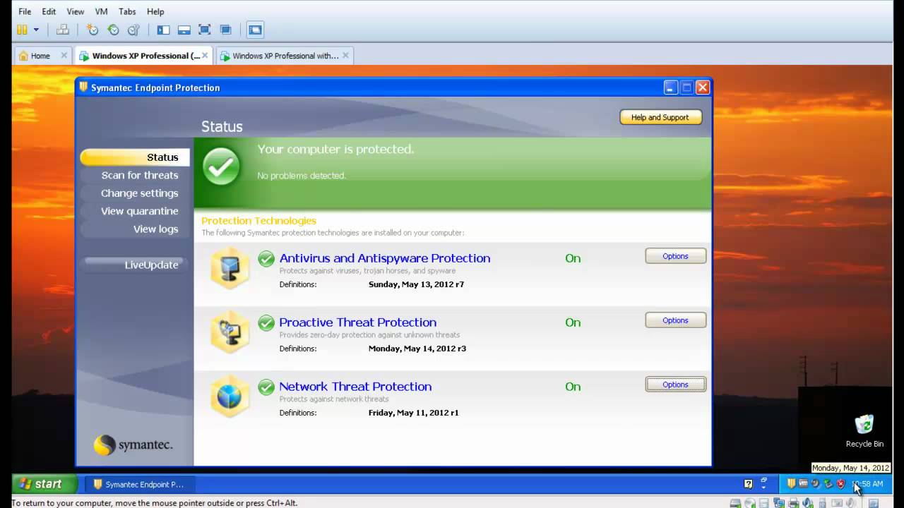This screenshot has height=508, width=904.
Task: Click the help question-mark icon on the taskbar
Action: pos(749,484)
